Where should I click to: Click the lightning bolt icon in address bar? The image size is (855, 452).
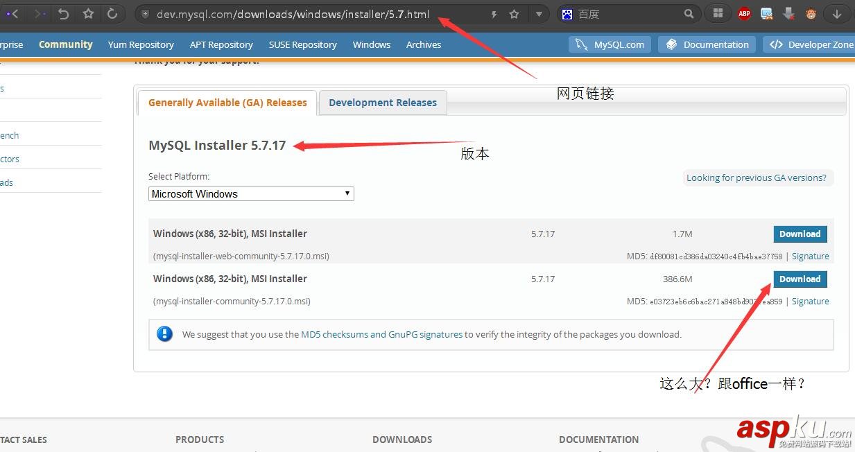[494, 14]
